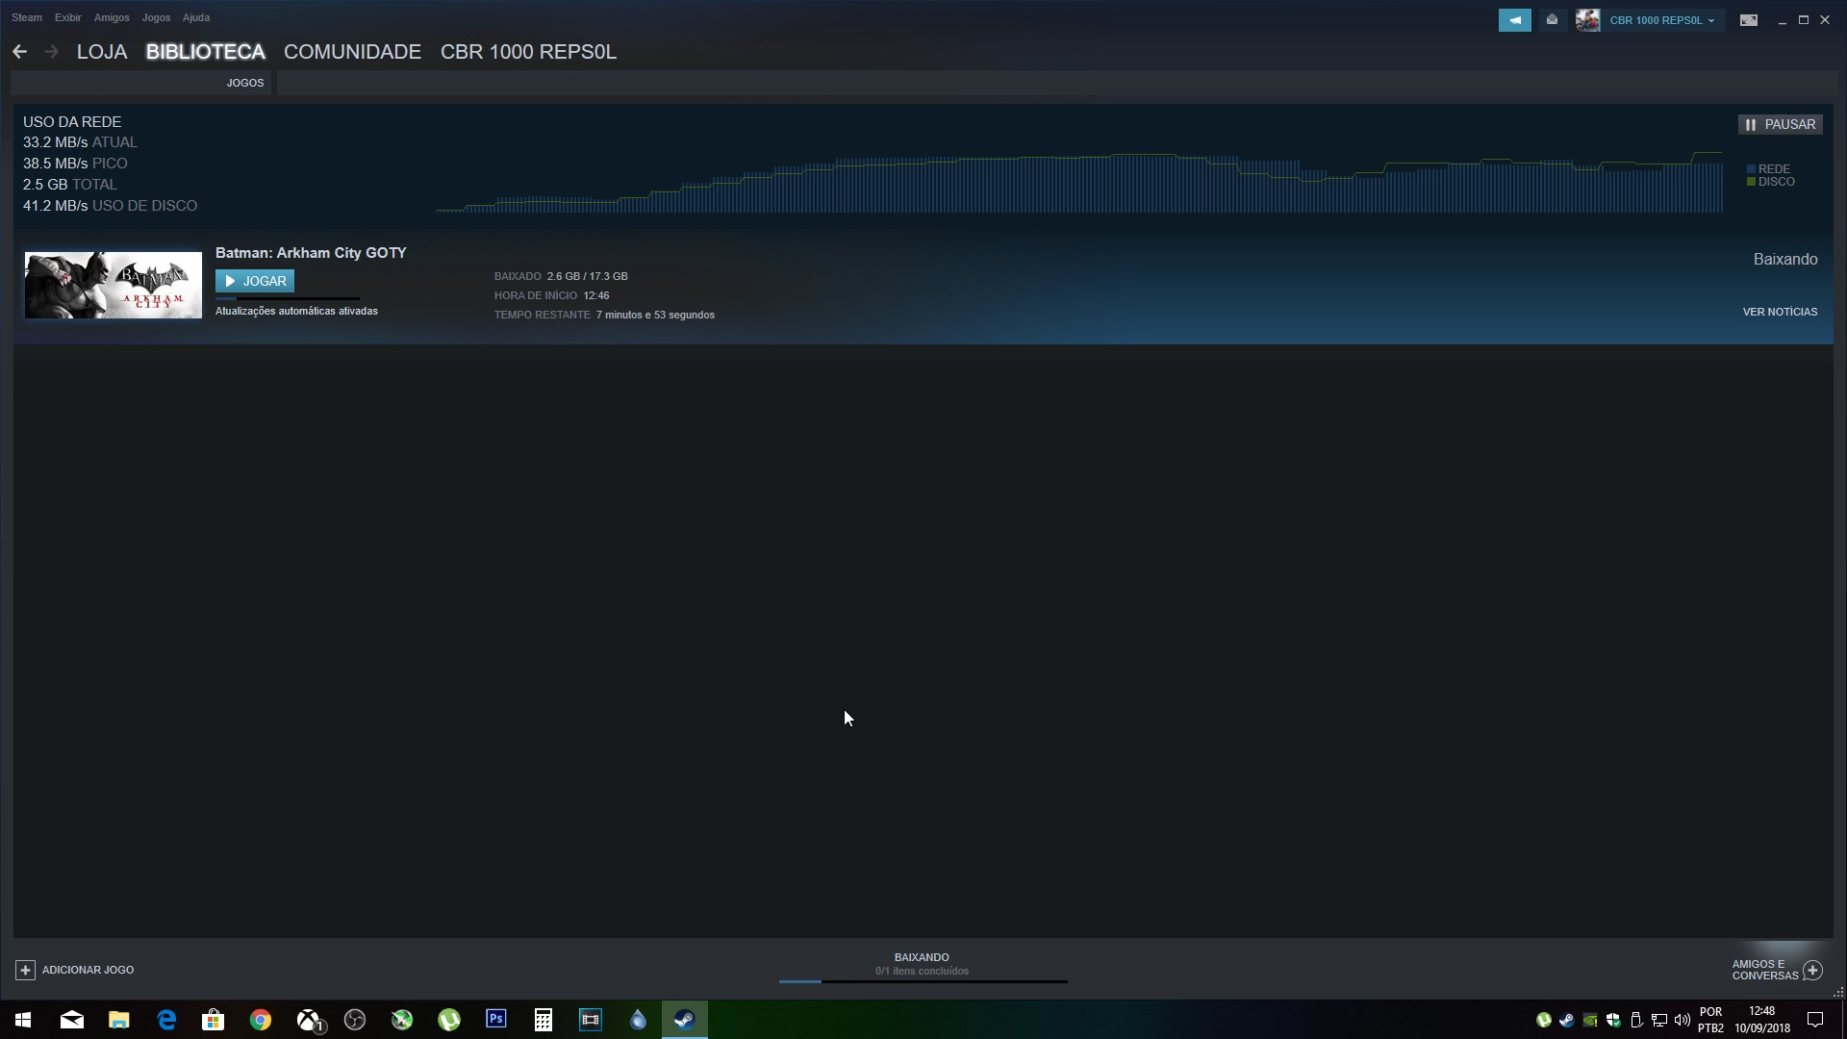This screenshot has width=1847, height=1039.
Task: Launch Photoshop from taskbar
Action: (496, 1020)
